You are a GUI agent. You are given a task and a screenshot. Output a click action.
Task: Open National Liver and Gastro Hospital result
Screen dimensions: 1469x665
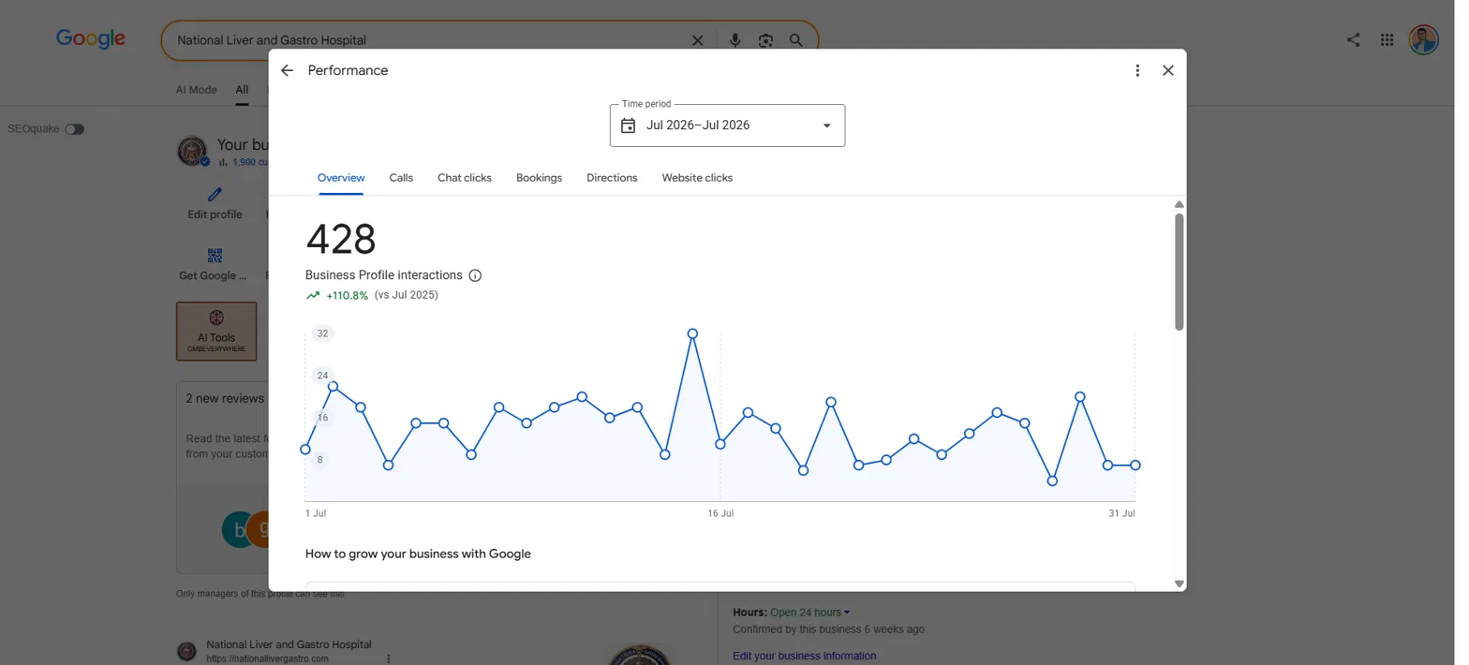289,644
